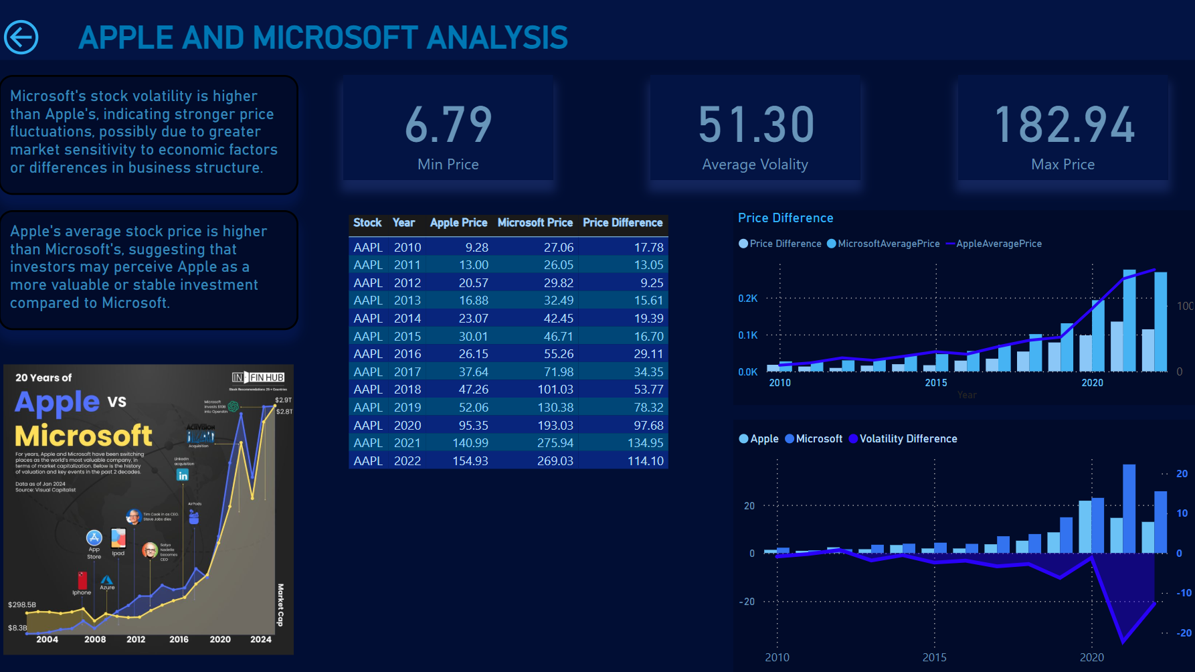
Task: Click AAPL stock cell in 2010 row
Action: pyautogui.click(x=368, y=247)
